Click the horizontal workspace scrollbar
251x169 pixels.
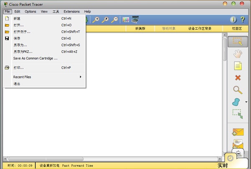click(113, 159)
